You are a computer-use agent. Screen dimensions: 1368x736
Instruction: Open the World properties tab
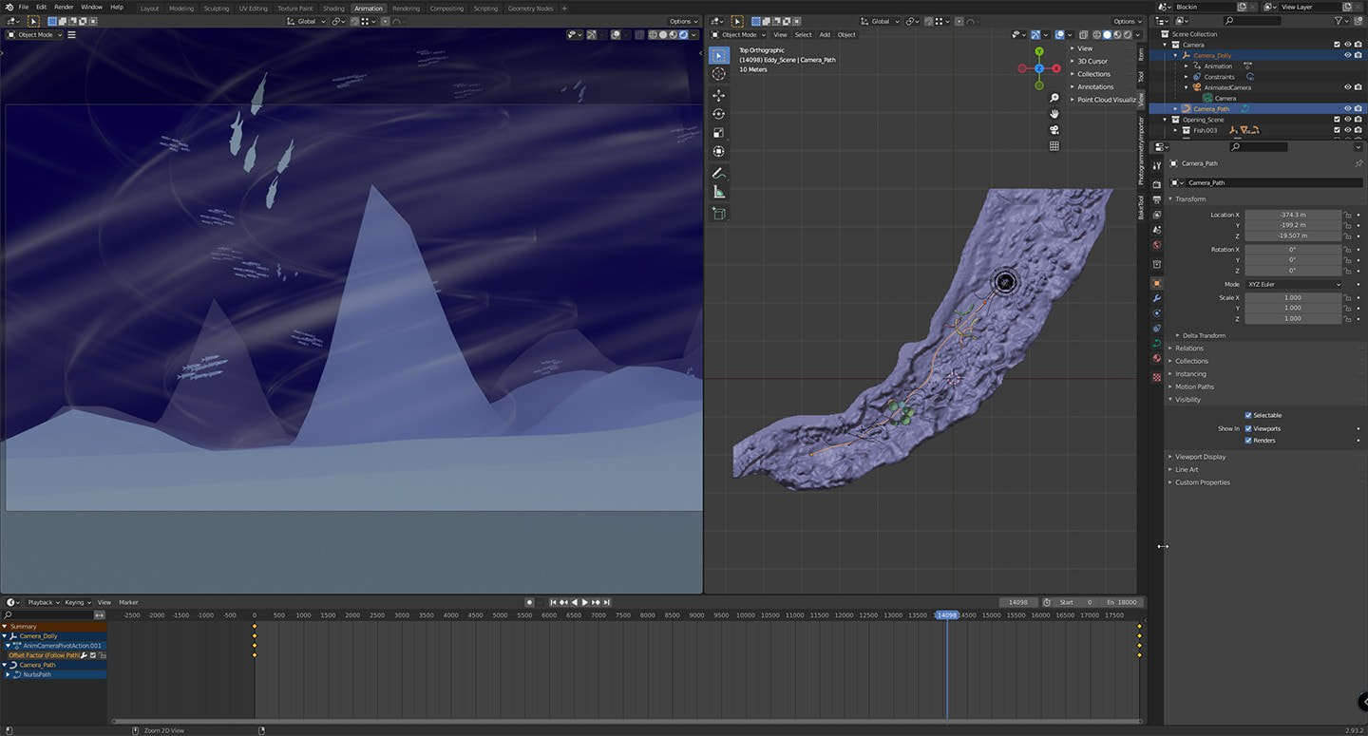coord(1156,245)
